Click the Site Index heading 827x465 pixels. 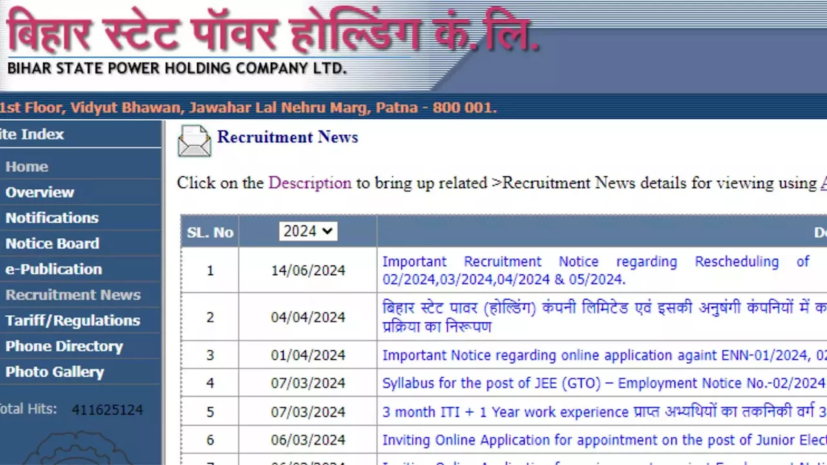coord(32,134)
